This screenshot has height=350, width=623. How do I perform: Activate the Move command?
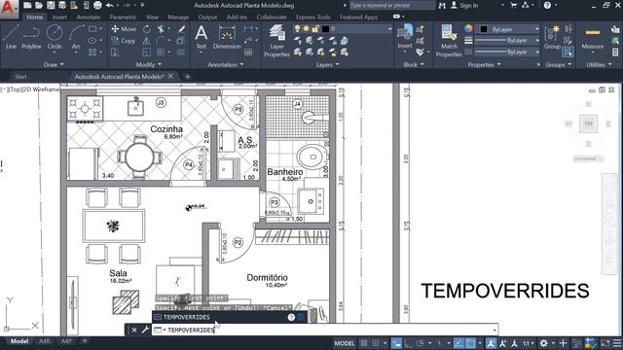124,29
